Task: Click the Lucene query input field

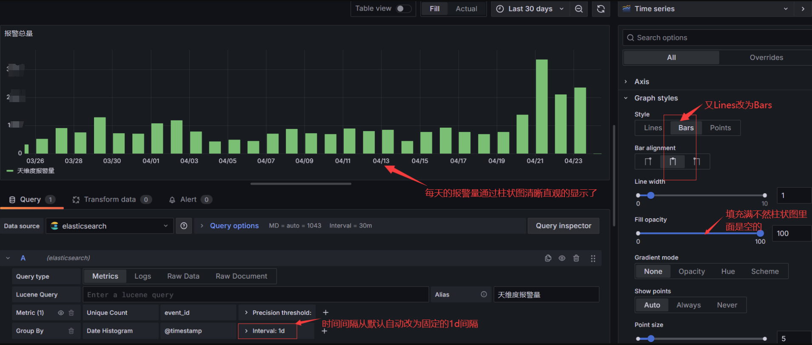Action: point(255,294)
